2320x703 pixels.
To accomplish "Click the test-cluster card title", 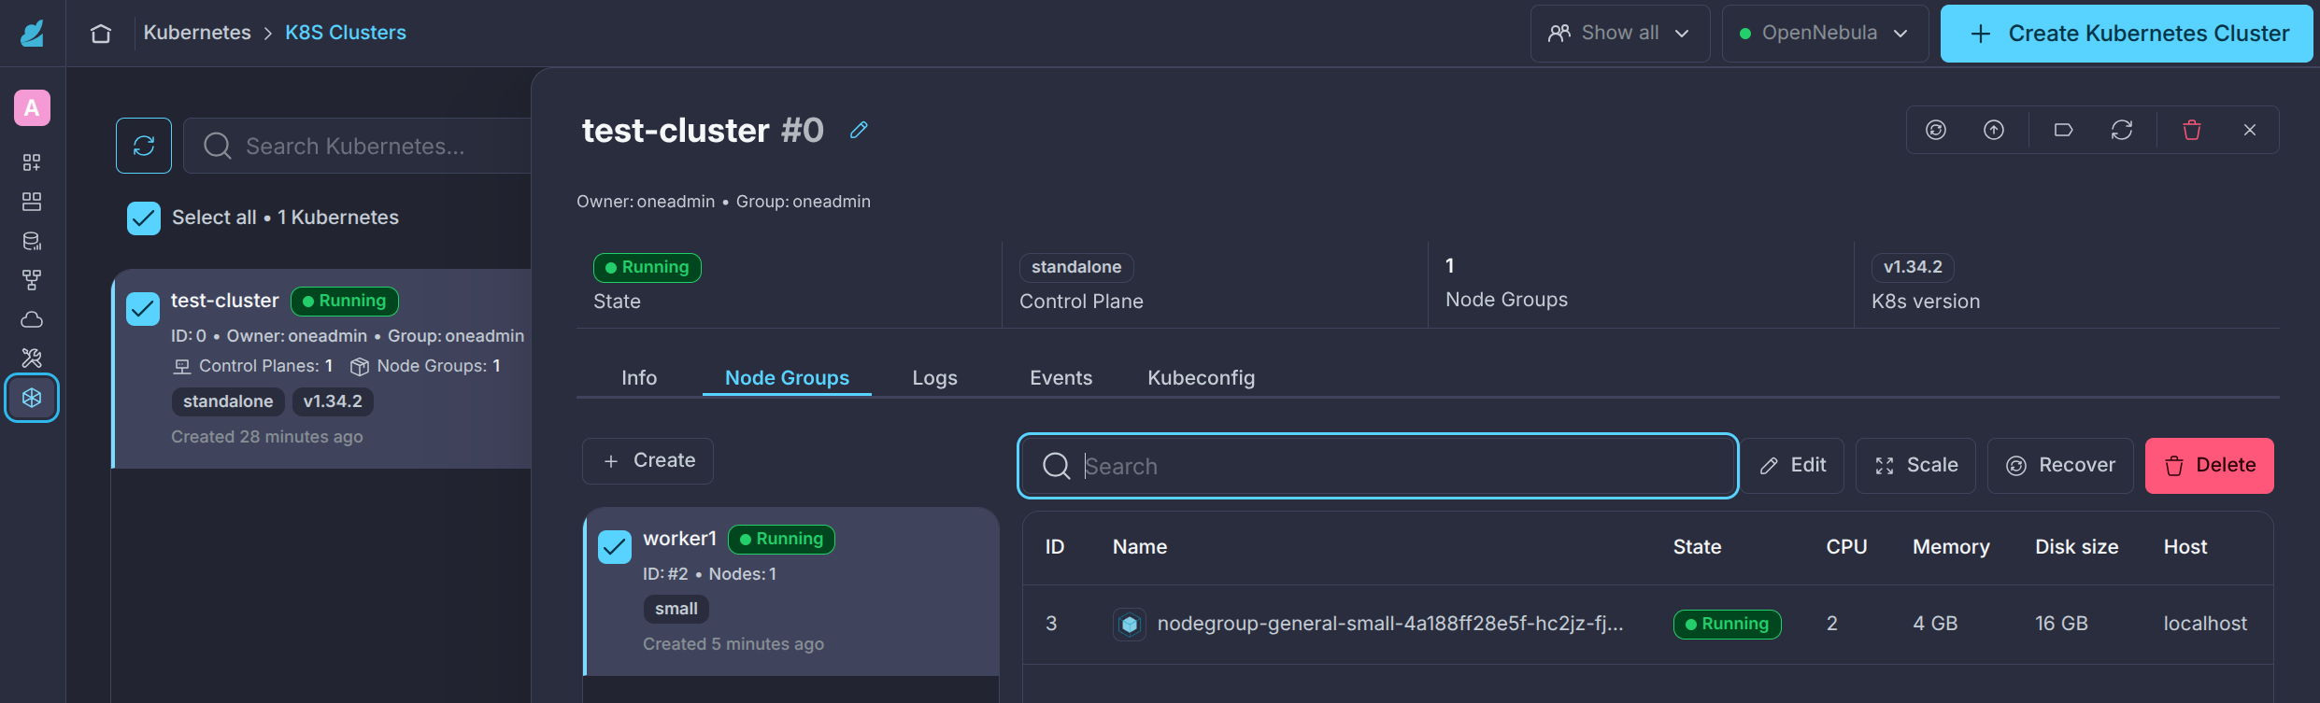I will [224, 301].
